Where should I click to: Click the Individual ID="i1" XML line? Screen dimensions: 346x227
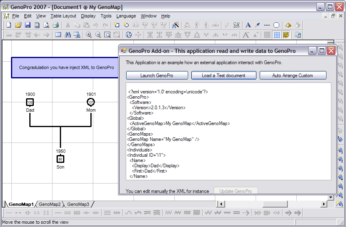point(146,155)
